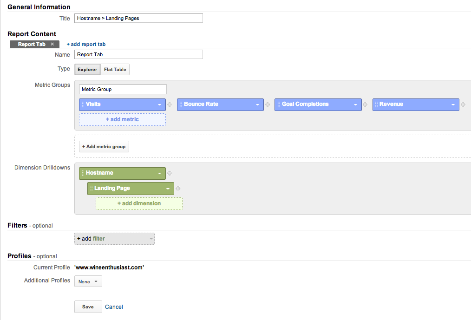
Task: Grab the drag handle on Visits metric
Action: pos(83,104)
